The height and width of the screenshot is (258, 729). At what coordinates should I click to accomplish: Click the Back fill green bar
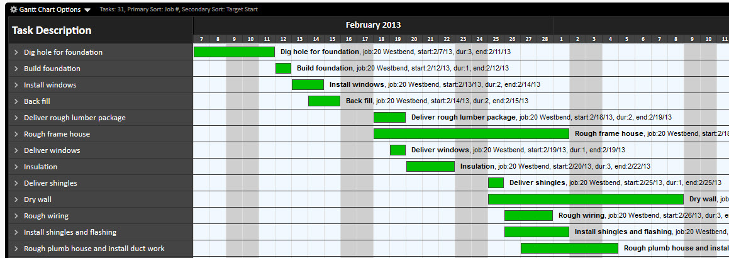point(324,101)
